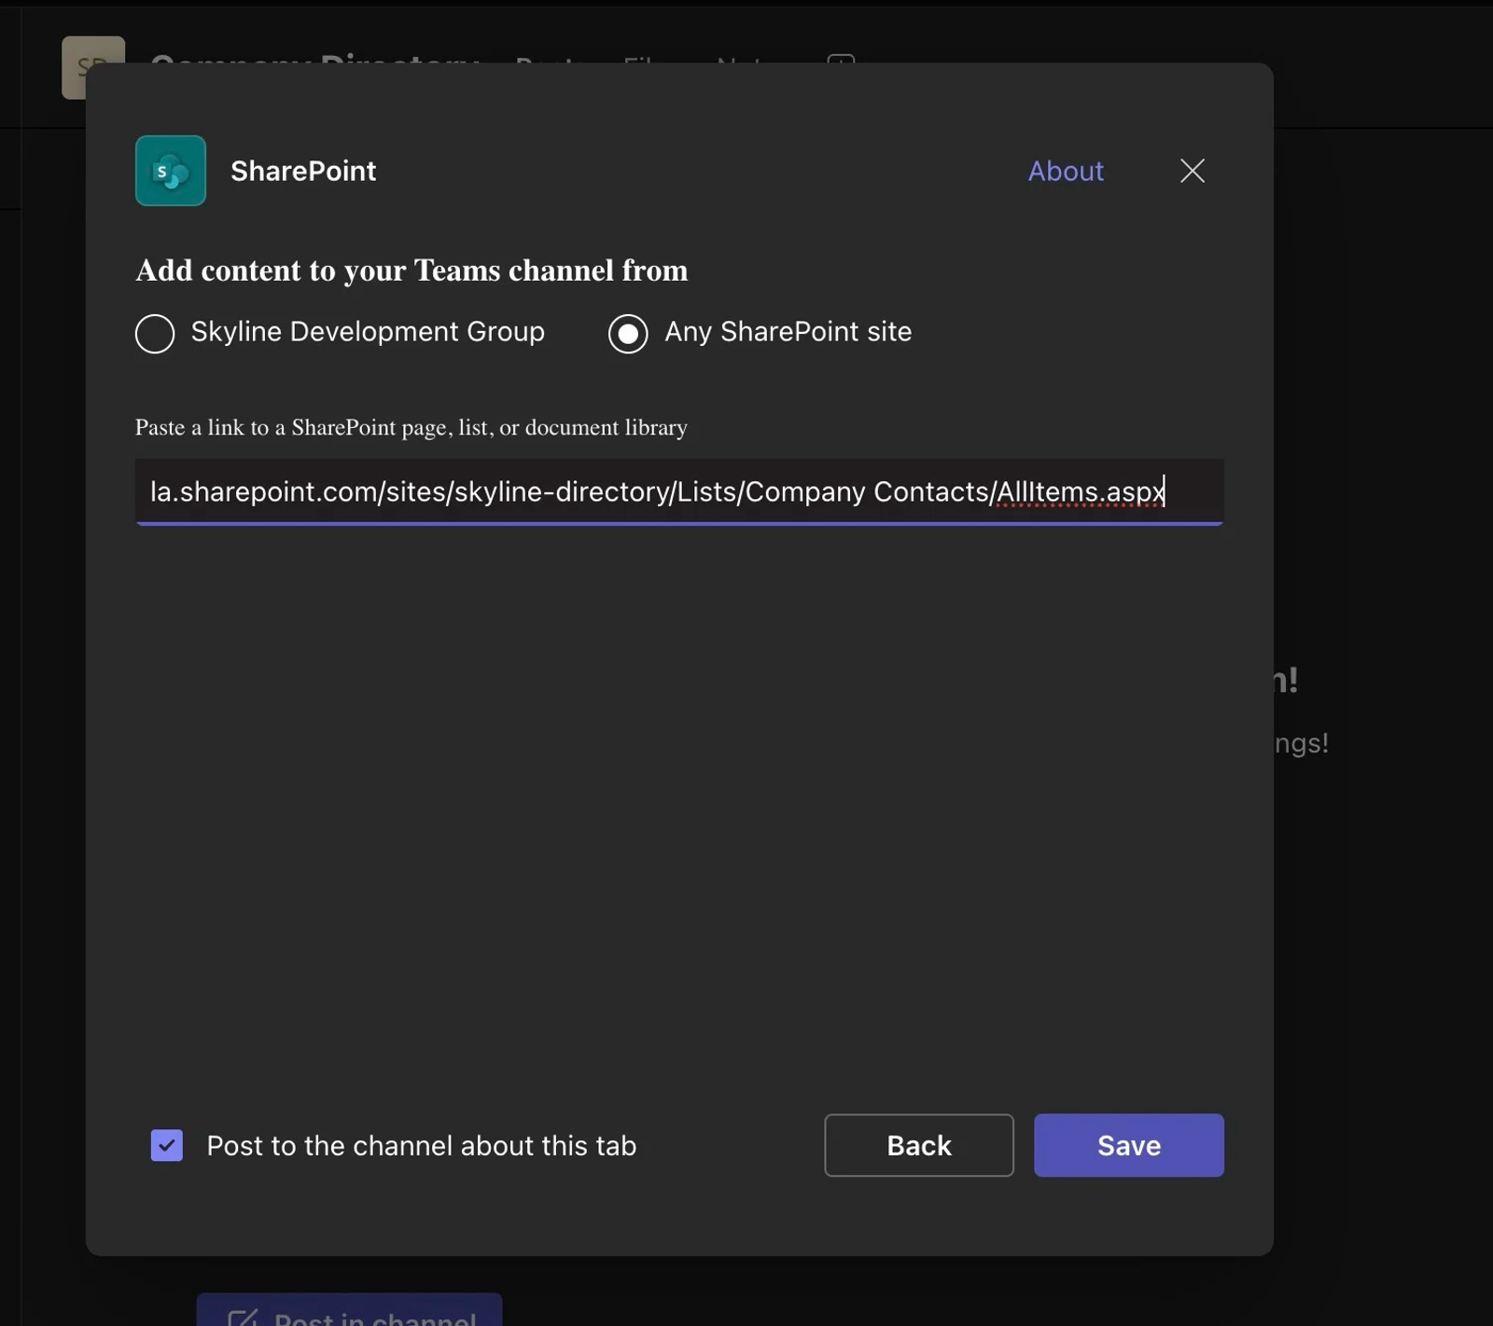This screenshot has height=1326, width=1493.
Task: Click 'Post to the channel about this tab' label
Action: coord(422,1145)
